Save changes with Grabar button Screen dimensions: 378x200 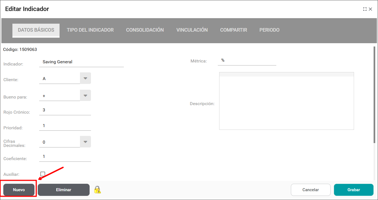353,190
